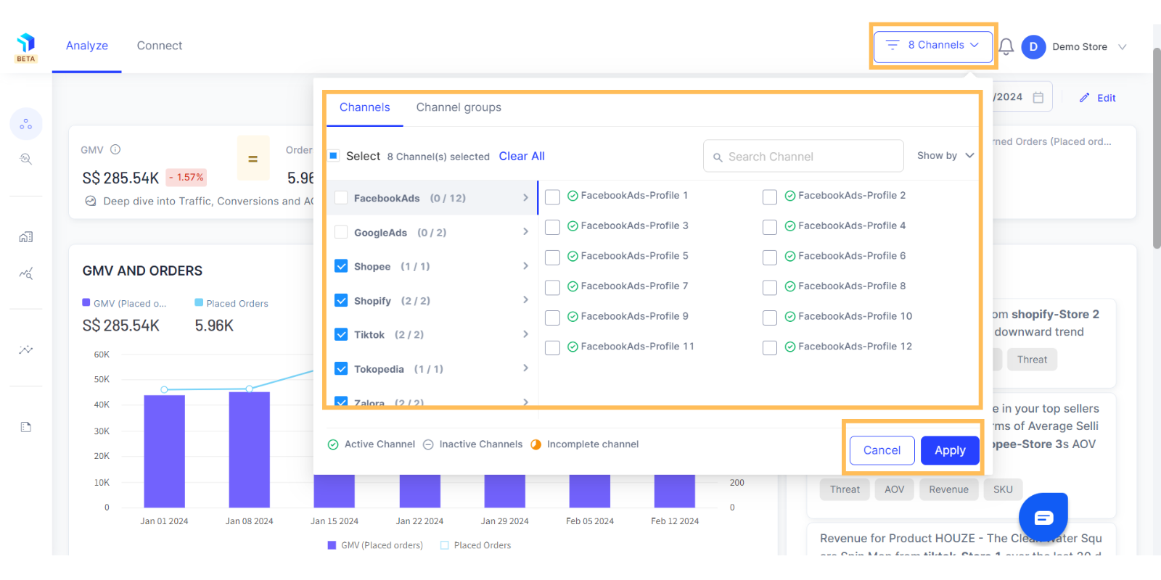Click the Revenue tag
The image size is (1161, 580).
point(948,489)
